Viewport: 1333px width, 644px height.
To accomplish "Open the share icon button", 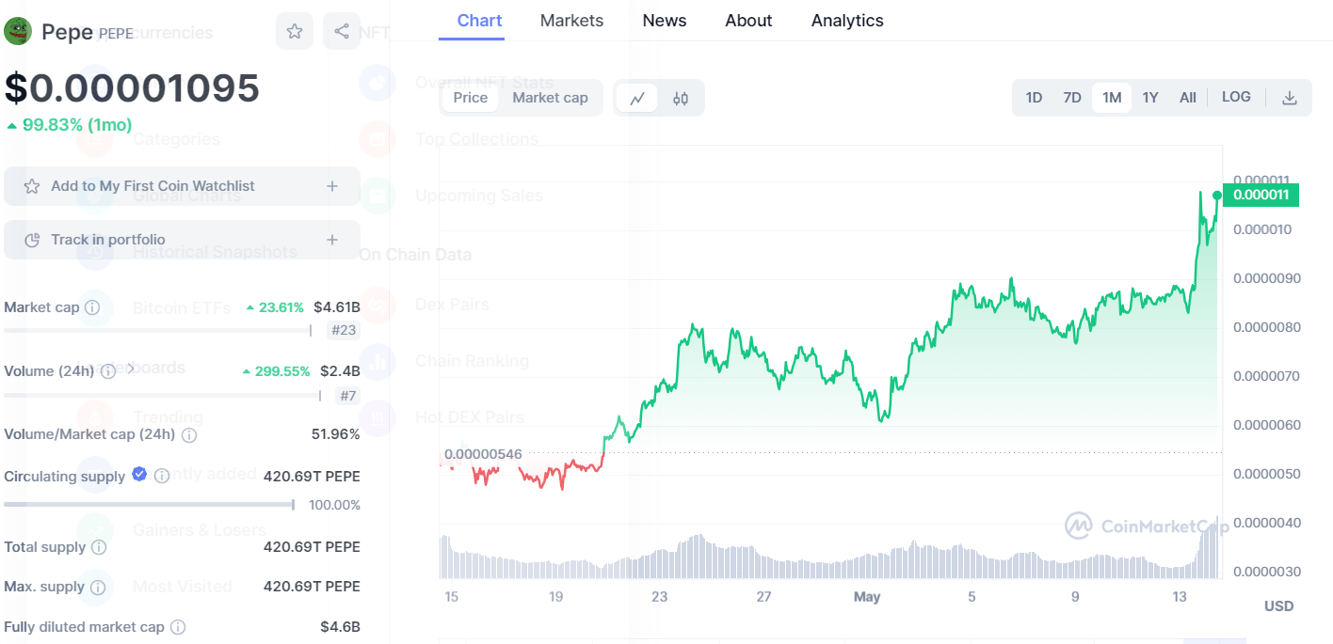I will (x=341, y=31).
